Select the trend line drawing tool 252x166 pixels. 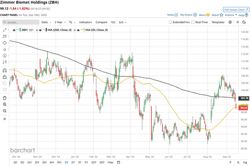tap(5, 30)
